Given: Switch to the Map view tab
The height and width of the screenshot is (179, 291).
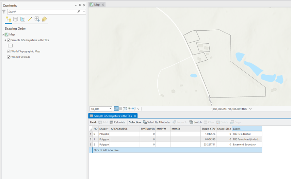Looking at the screenshot, I should (x=97, y=4).
